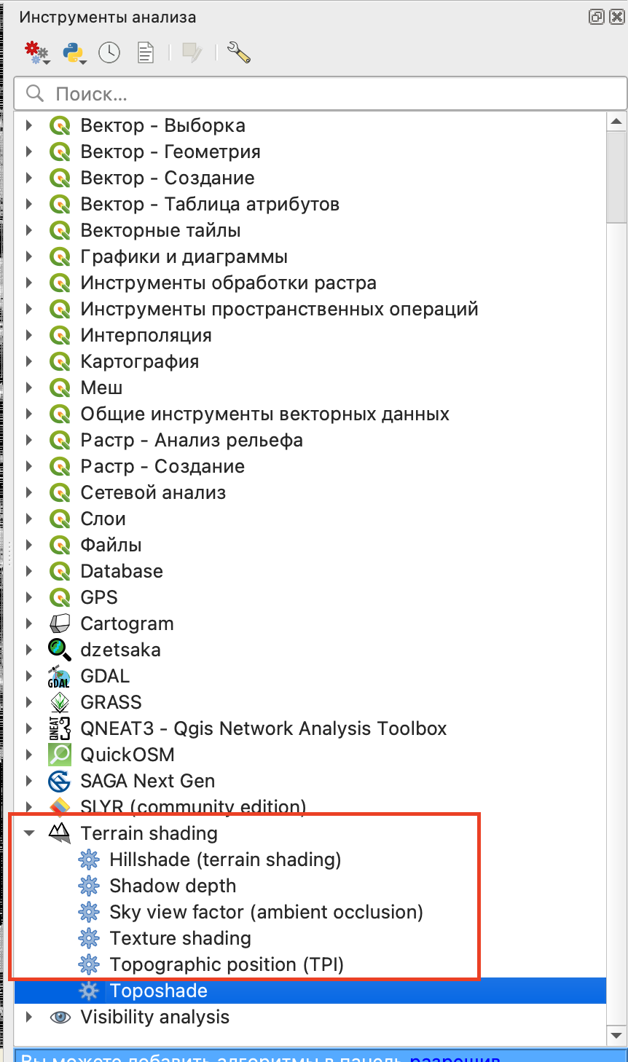Float the panel using the undock button
628x1062 pixels.
(x=597, y=17)
